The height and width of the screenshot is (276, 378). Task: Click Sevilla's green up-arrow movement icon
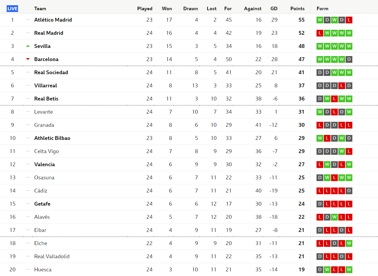(x=28, y=46)
